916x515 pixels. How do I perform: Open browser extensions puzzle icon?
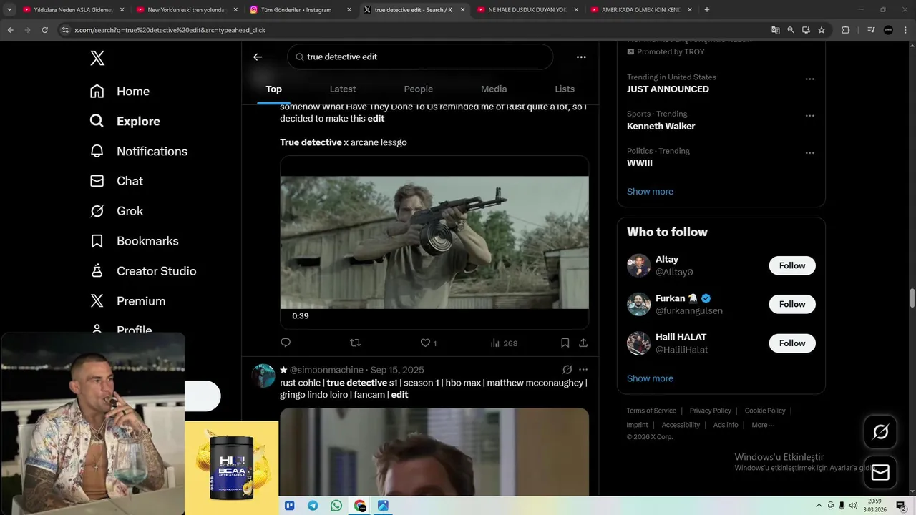(846, 30)
